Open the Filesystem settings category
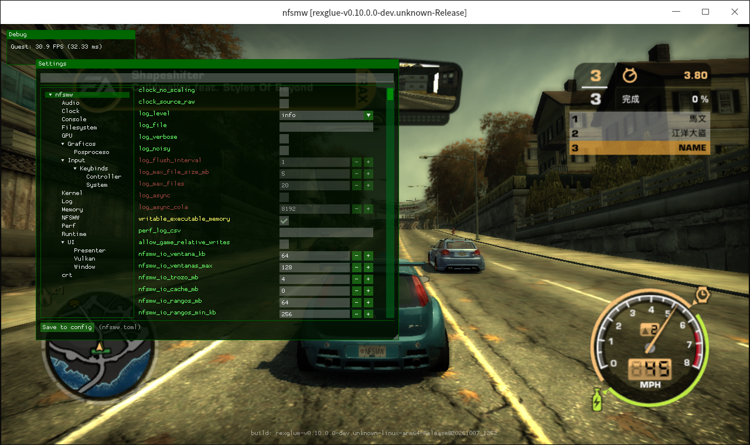Image resolution: width=750 pixels, height=445 pixels. click(79, 128)
